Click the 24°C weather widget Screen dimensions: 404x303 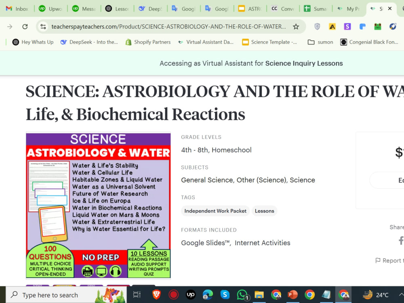coord(376,295)
